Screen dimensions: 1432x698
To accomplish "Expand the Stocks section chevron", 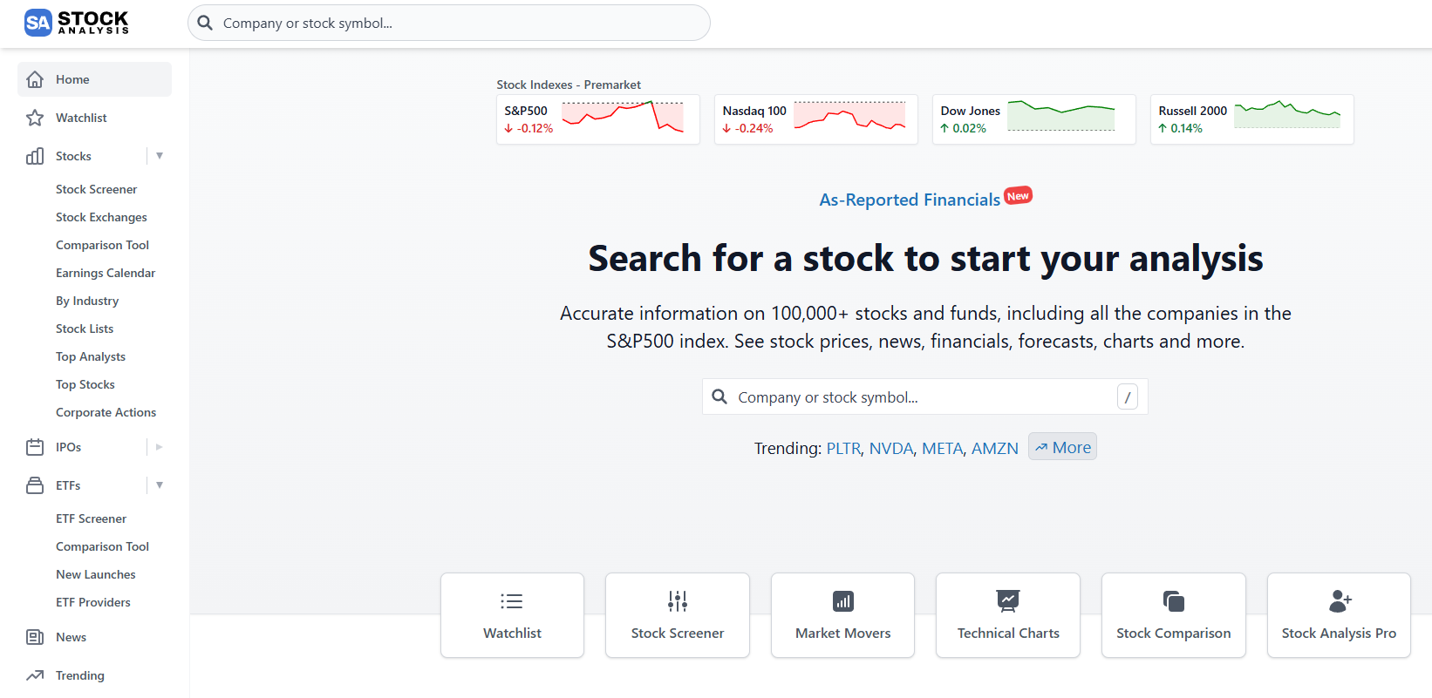I will [x=160, y=155].
